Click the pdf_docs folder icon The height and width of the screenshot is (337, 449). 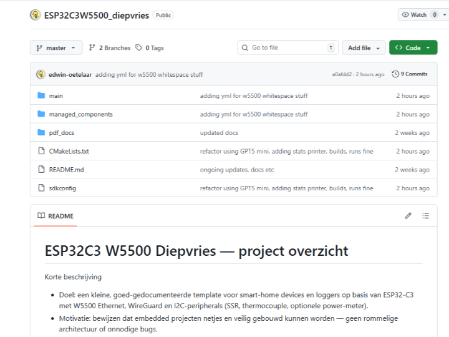[41, 132]
